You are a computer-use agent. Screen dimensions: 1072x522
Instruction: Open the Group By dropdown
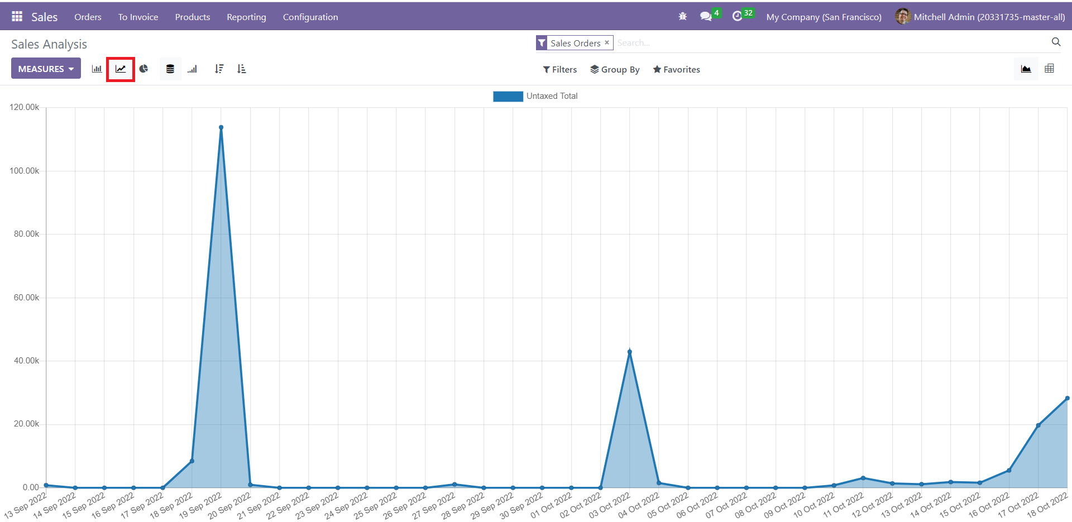[x=615, y=70]
